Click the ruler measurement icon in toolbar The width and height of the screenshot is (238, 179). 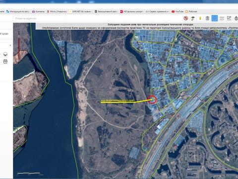222,18
